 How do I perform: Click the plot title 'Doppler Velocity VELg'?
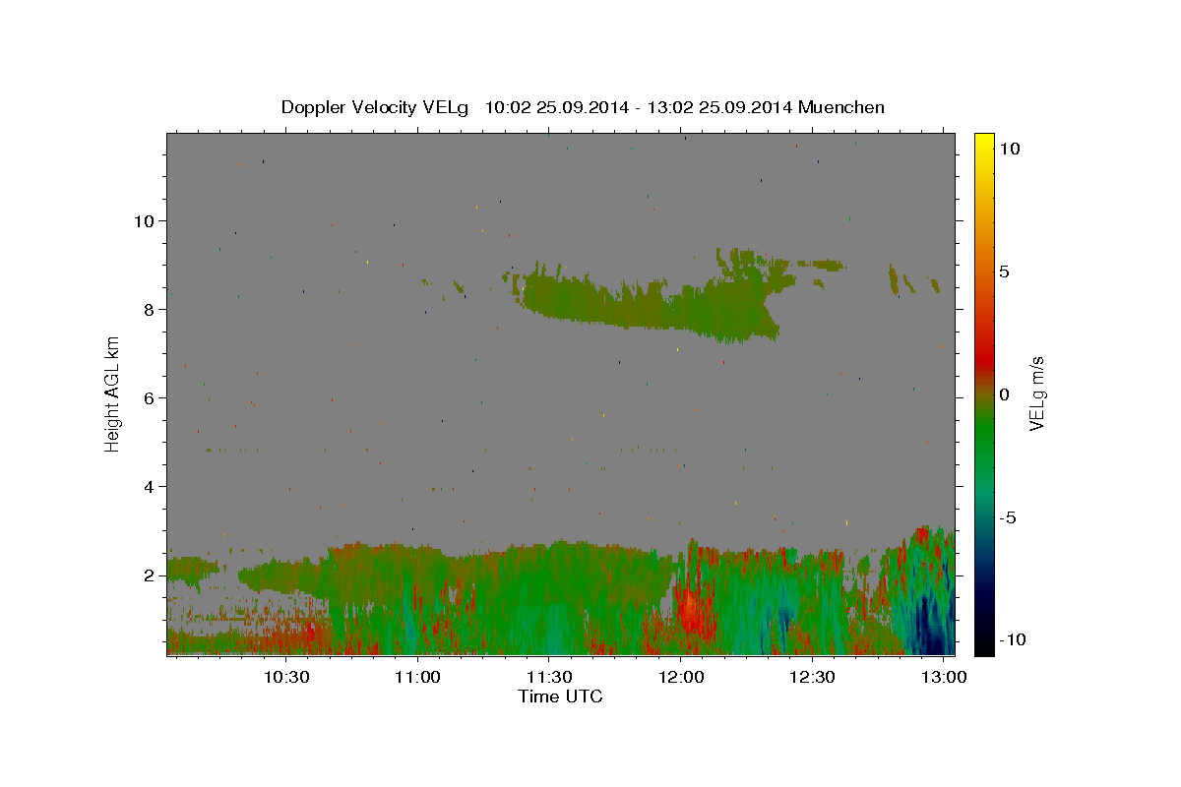(376, 107)
